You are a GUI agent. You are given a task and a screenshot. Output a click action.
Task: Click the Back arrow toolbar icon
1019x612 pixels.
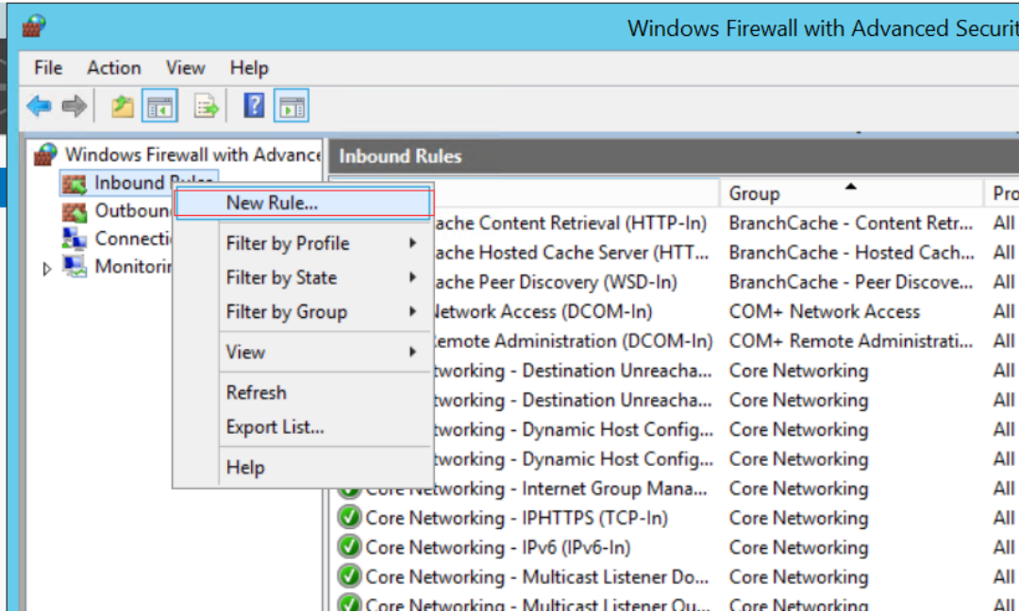(x=39, y=106)
